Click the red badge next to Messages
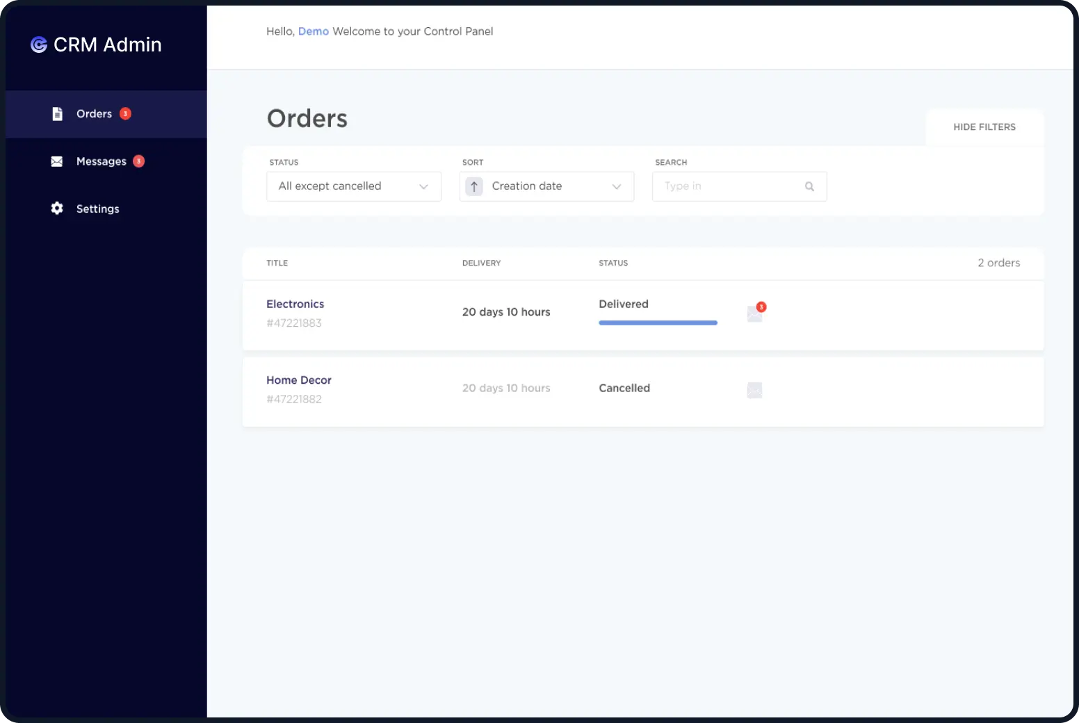Viewport: 1079px width, 723px height. [139, 161]
